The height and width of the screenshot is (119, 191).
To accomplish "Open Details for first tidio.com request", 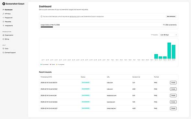I will (x=173, y=82).
